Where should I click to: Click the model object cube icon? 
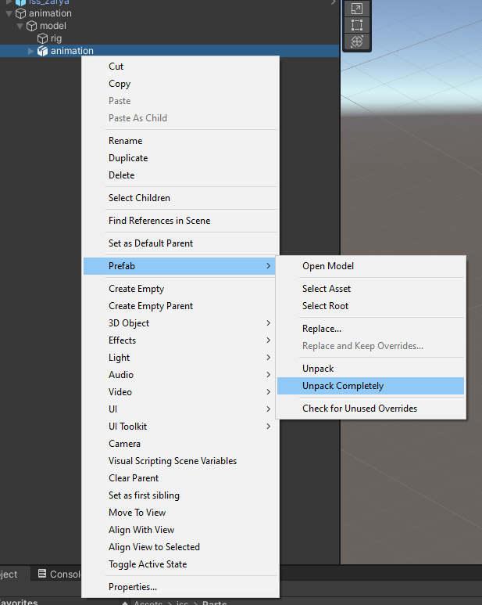[x=32, y=26]
